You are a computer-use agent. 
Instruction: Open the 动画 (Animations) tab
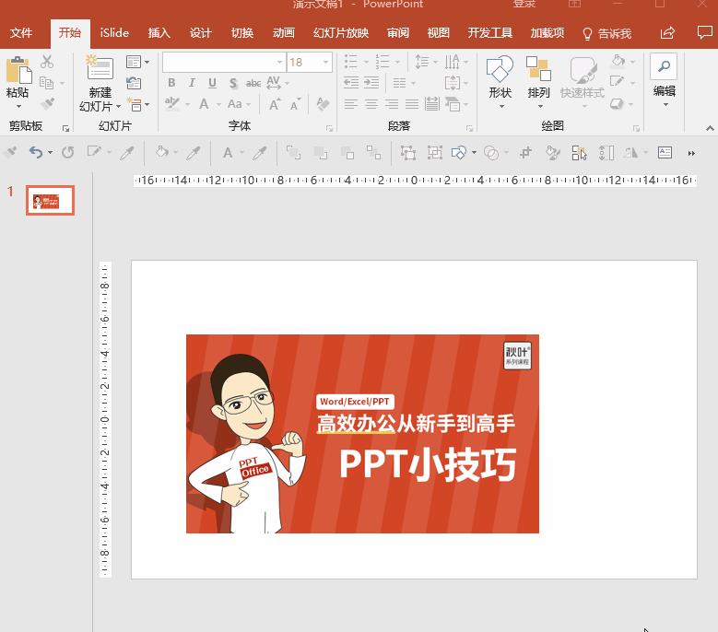click(x=284, y=33)
